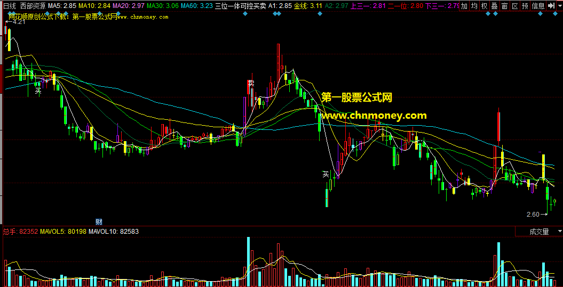Click the 预 forecast button

[525, 6]
